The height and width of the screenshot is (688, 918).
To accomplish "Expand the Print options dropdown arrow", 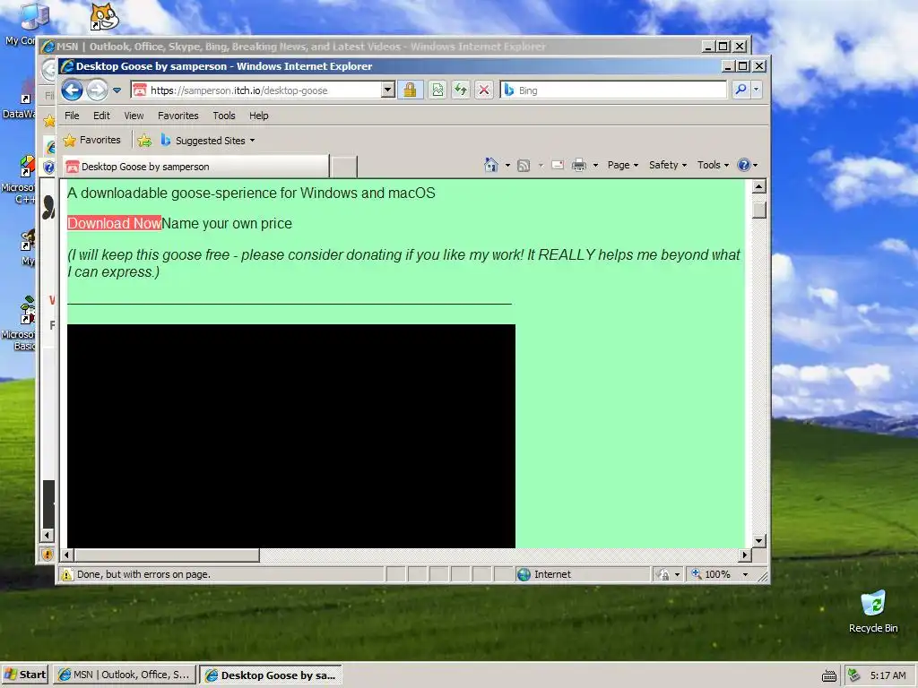I will click(x=595, y=165).
